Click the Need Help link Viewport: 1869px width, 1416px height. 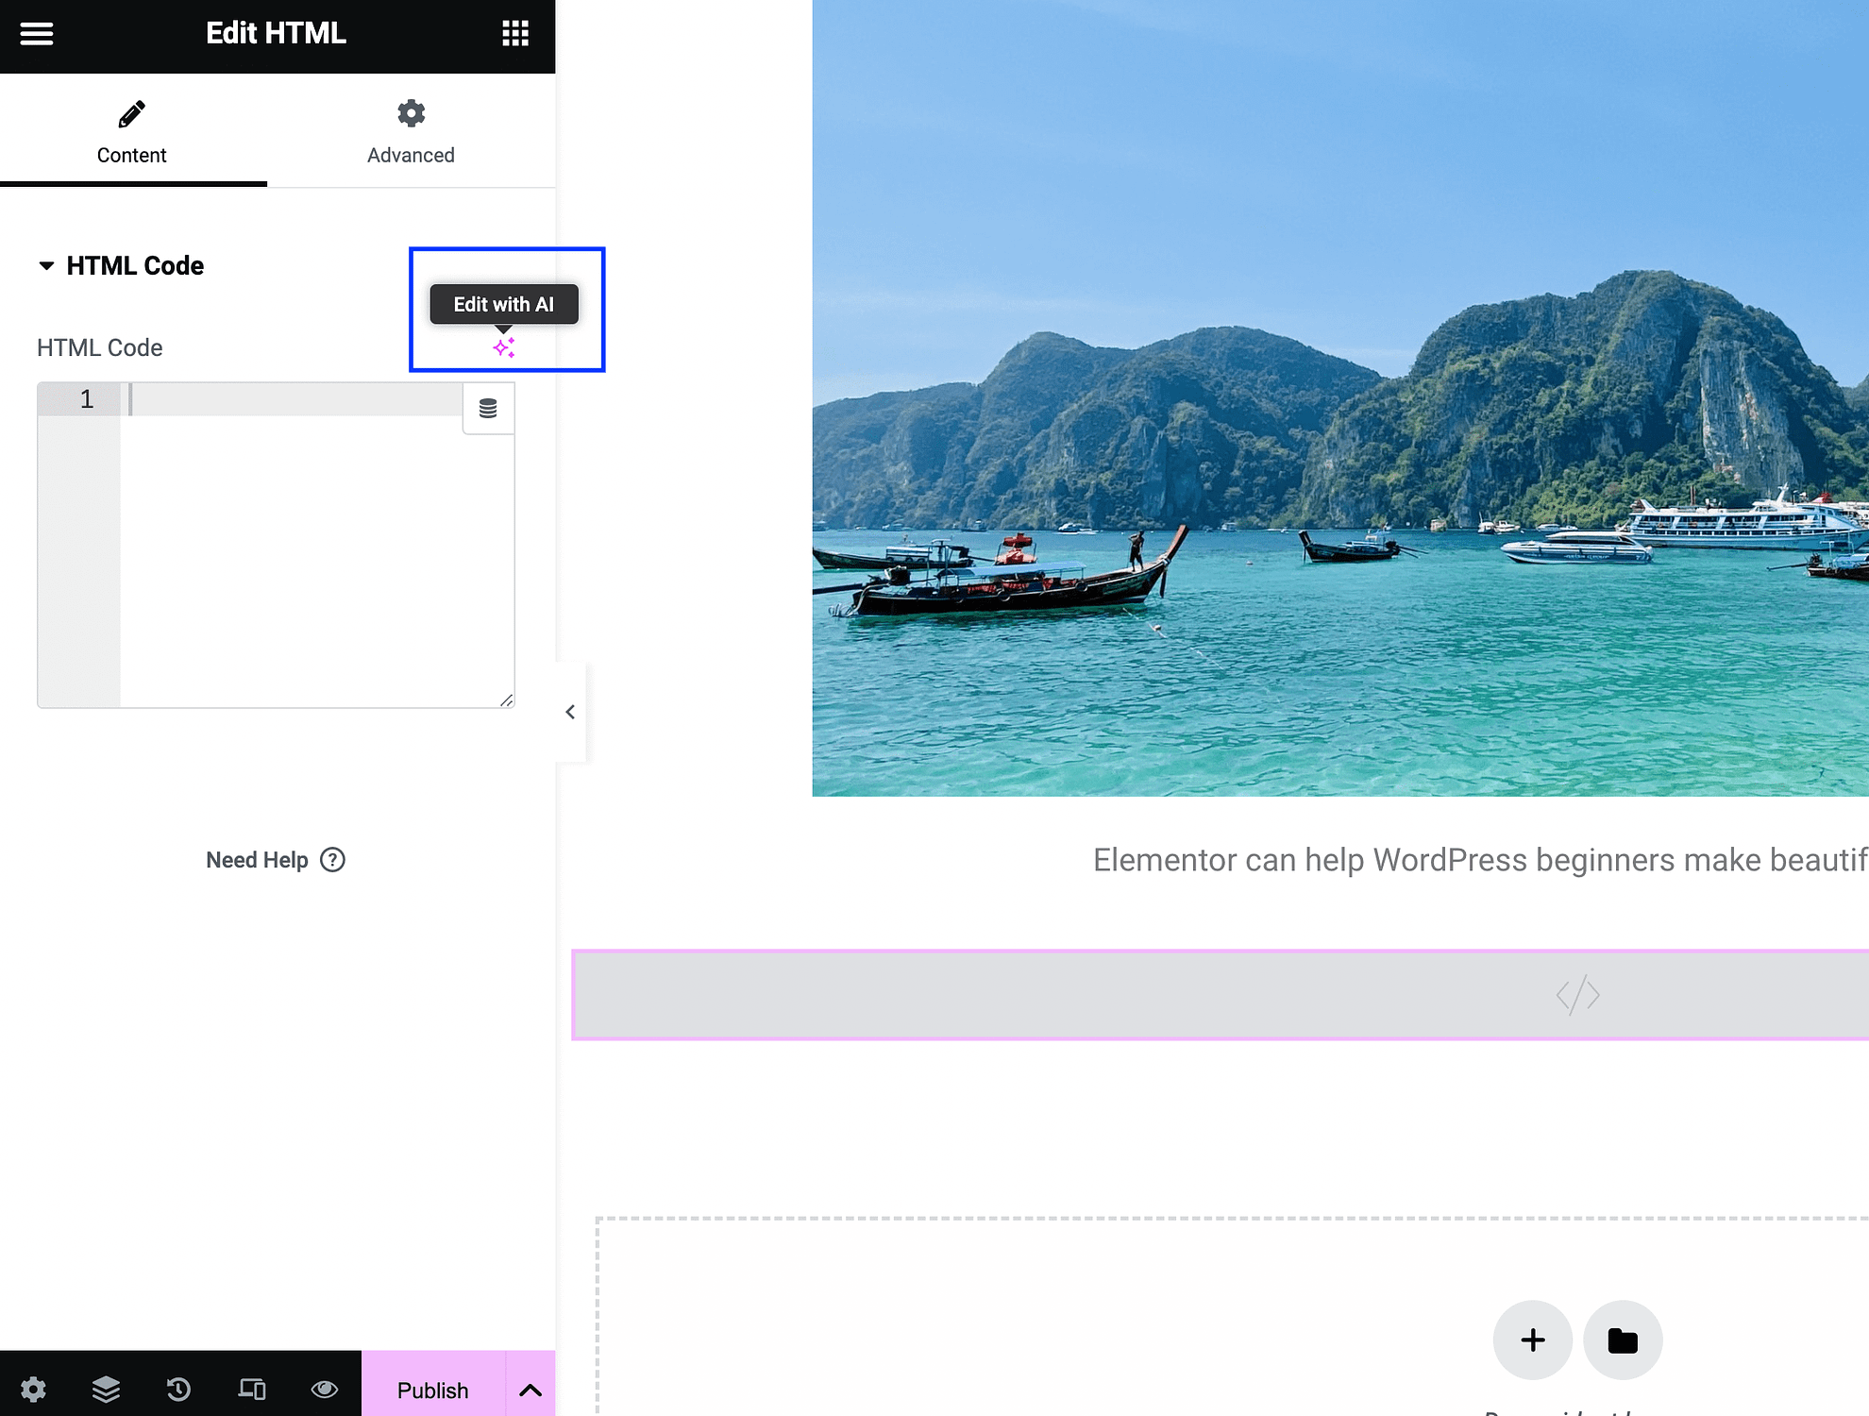pyautogui.click(x=274, y=858)
